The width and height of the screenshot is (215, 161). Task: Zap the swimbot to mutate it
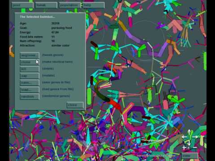click(30, 76)
